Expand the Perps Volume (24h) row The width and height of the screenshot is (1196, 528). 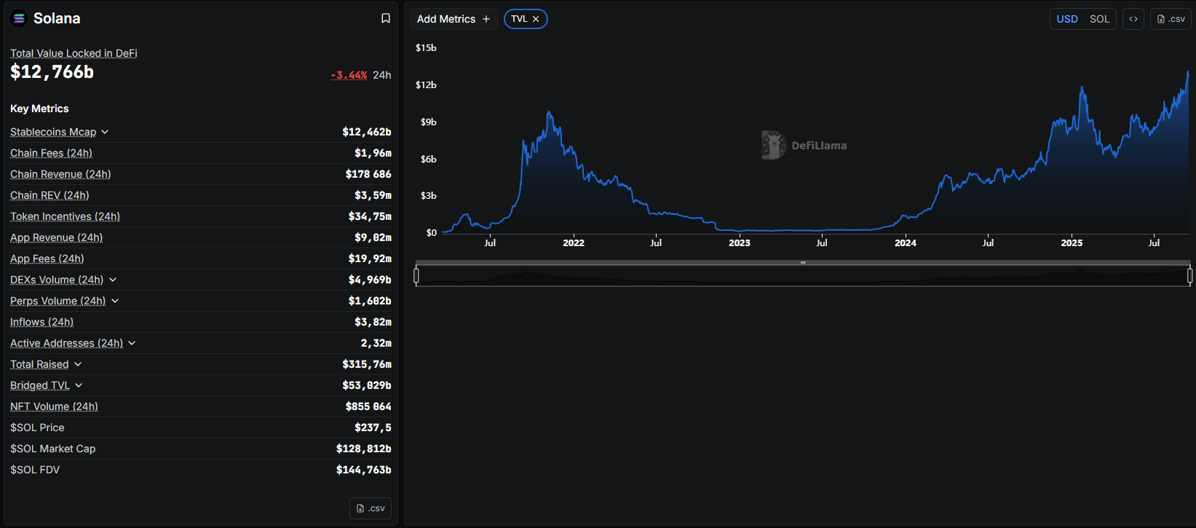pyautogui.click(x=115, y=301)
